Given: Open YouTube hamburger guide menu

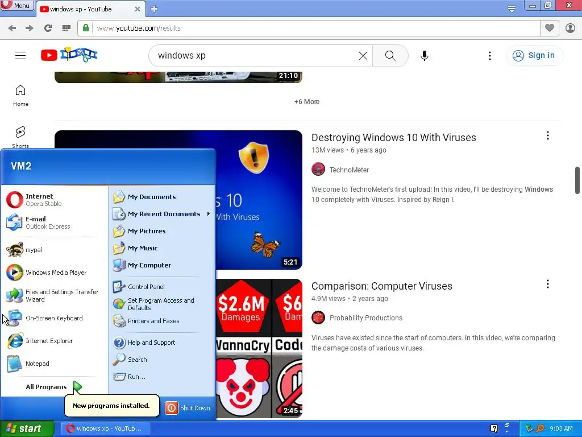Looking at the screenshot, I should [x=20, y=55].
